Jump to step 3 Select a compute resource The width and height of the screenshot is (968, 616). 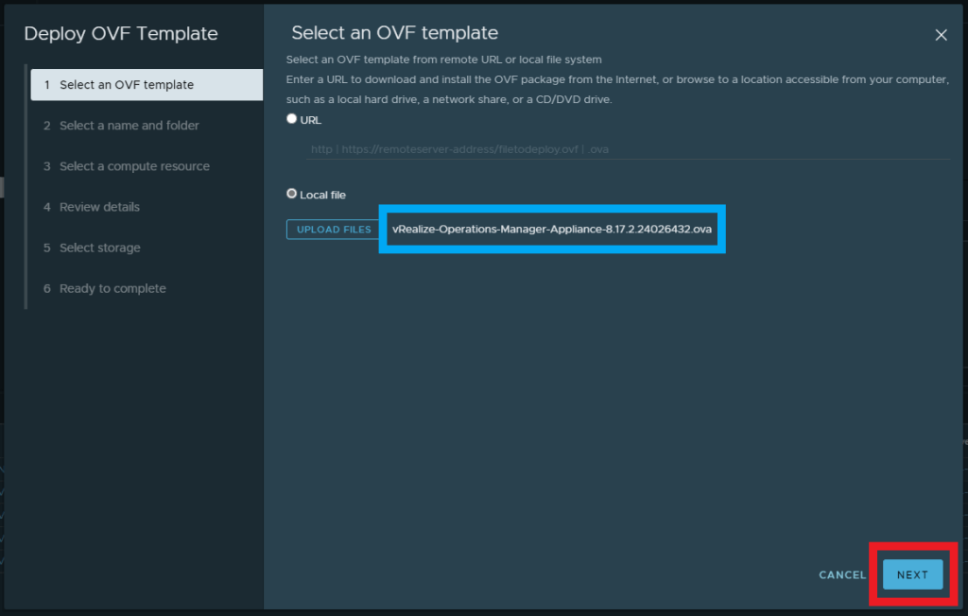click(134, 166)
